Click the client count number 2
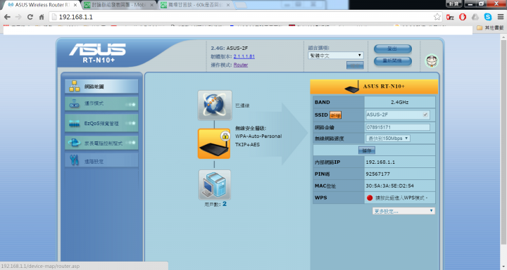507x270 pixels. click(x=225, y=204)
